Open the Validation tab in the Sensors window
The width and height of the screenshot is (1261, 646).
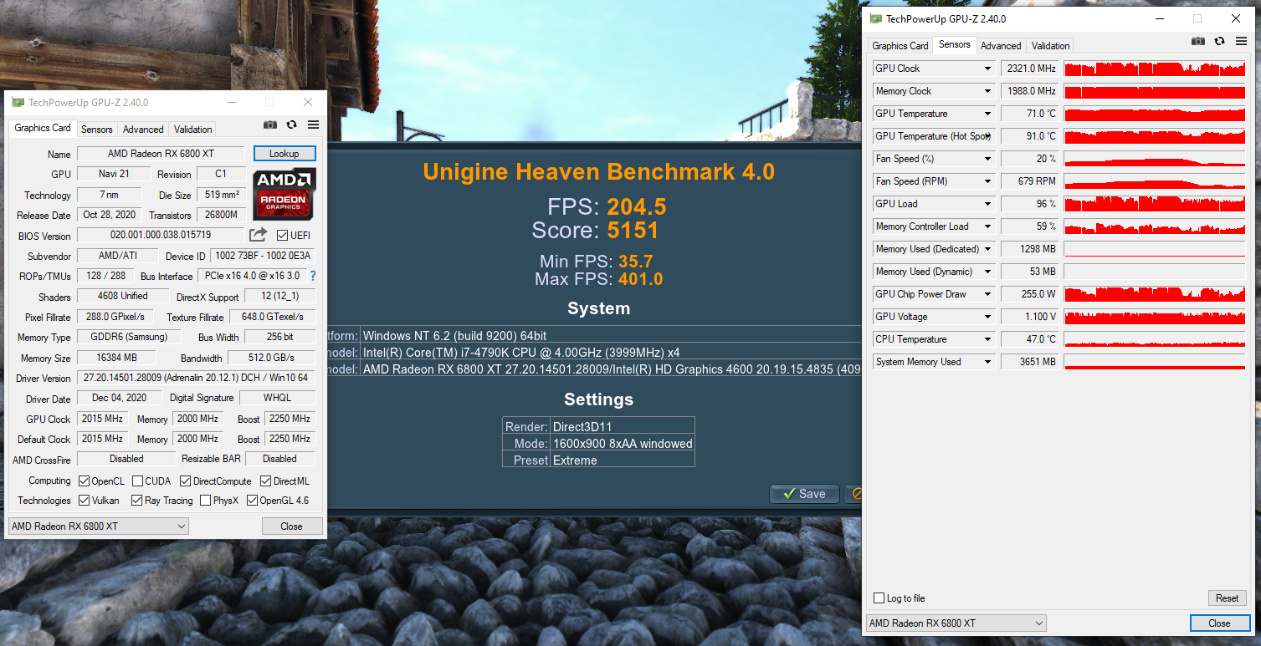(x=1051, y=46)
